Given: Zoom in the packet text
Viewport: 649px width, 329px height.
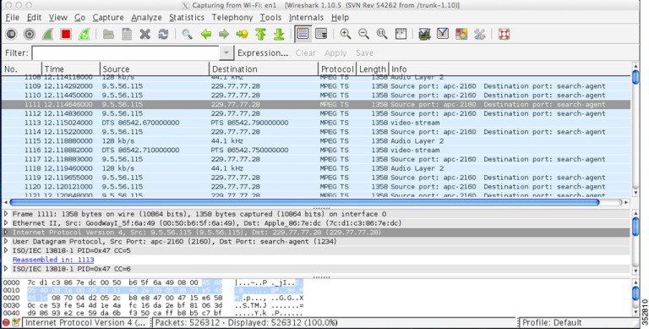Looking at the screenshot, I should (x=345, y=34).
